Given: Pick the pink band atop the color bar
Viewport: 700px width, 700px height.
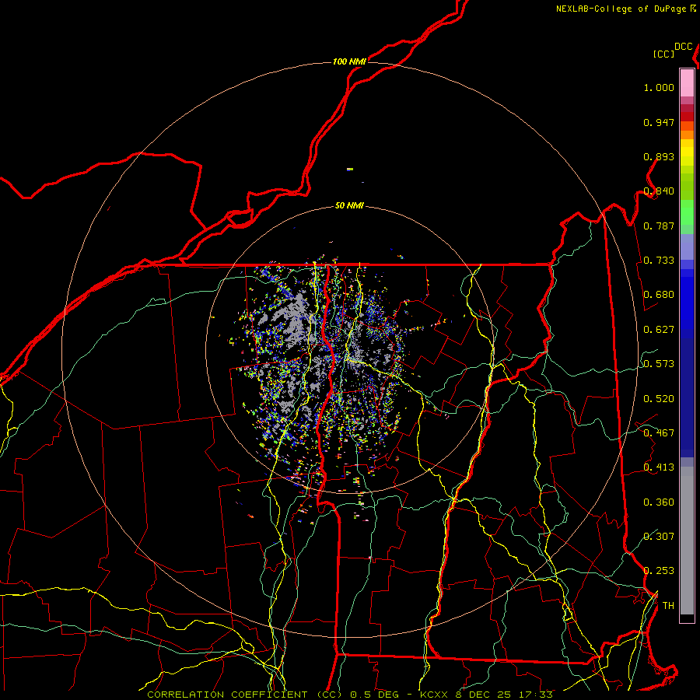Looking at the screenshot, I should point(687,82).
